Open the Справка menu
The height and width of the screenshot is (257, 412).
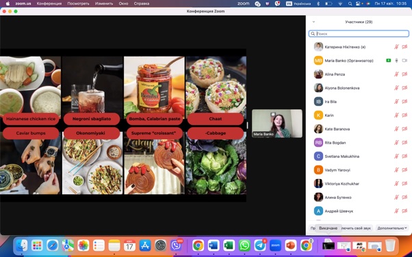click(142, 3)
